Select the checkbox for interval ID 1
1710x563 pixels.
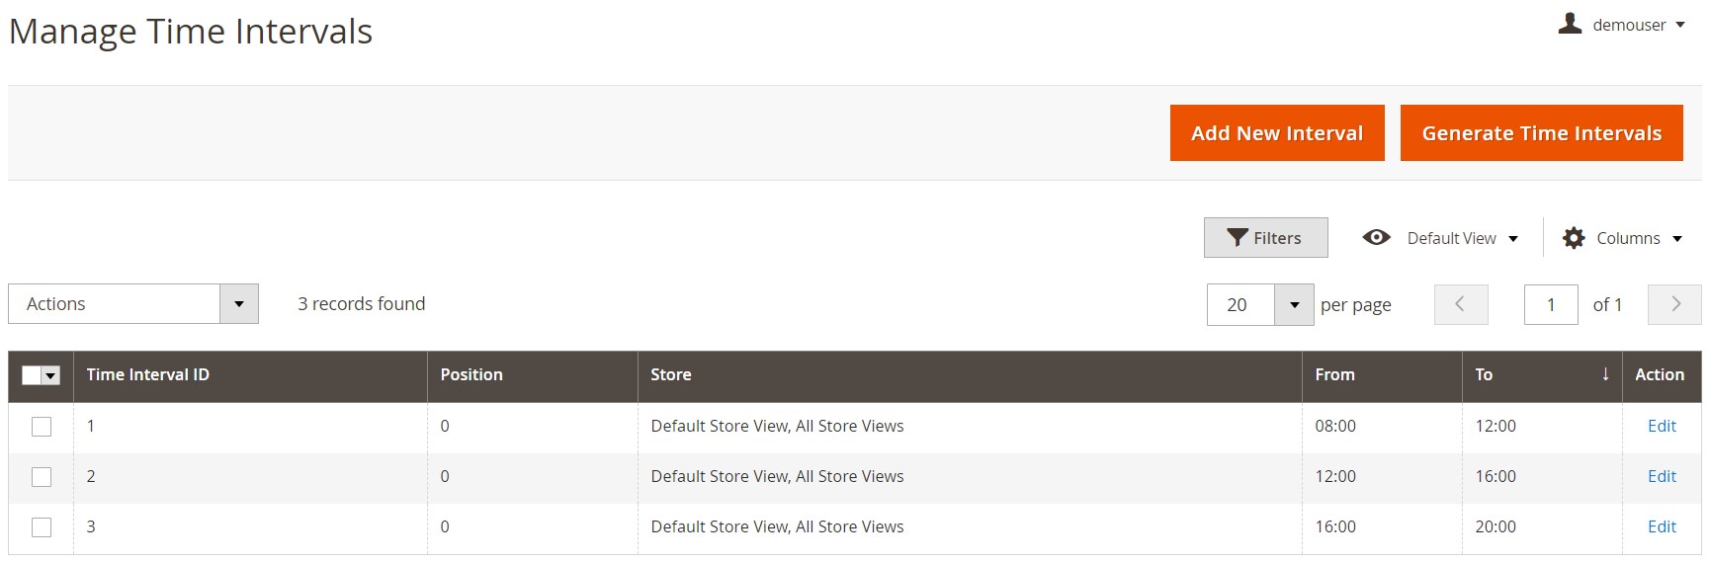click(x=42, y=427)
